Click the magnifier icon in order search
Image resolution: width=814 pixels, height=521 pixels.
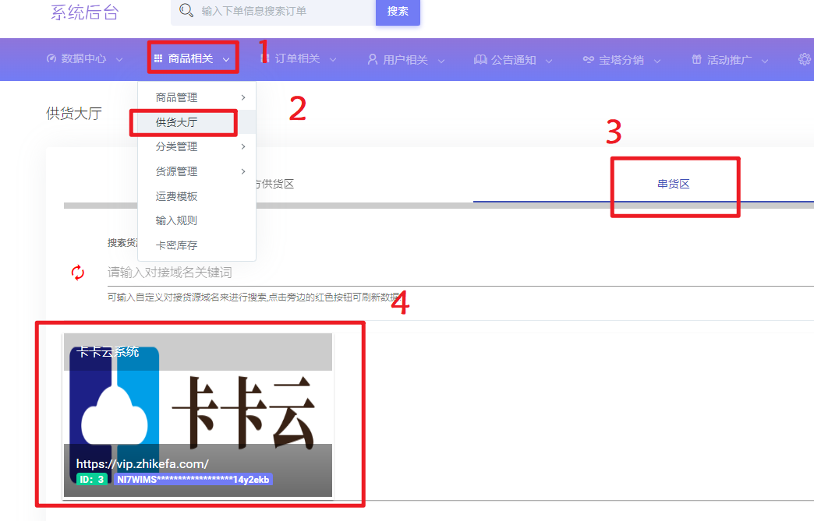click(186, 11)
